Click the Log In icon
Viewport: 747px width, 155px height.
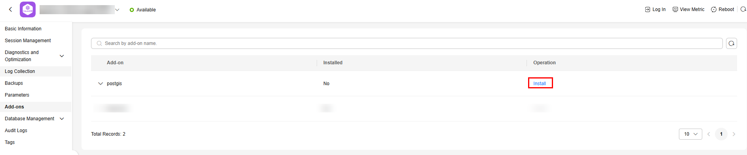[x=647, y=9]
